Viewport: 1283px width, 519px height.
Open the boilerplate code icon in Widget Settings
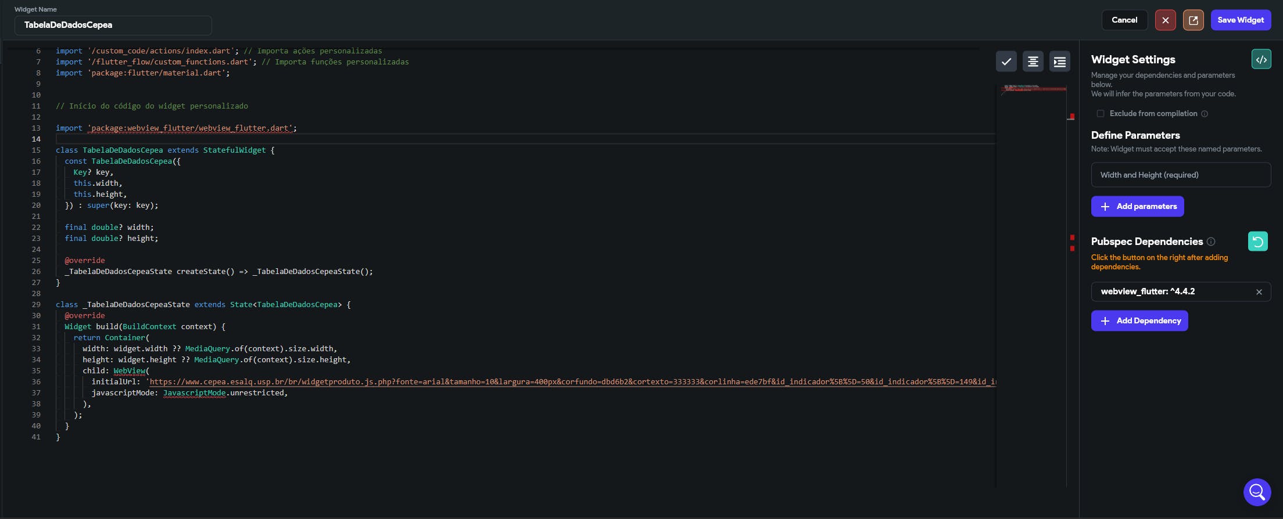(1261, 59)
